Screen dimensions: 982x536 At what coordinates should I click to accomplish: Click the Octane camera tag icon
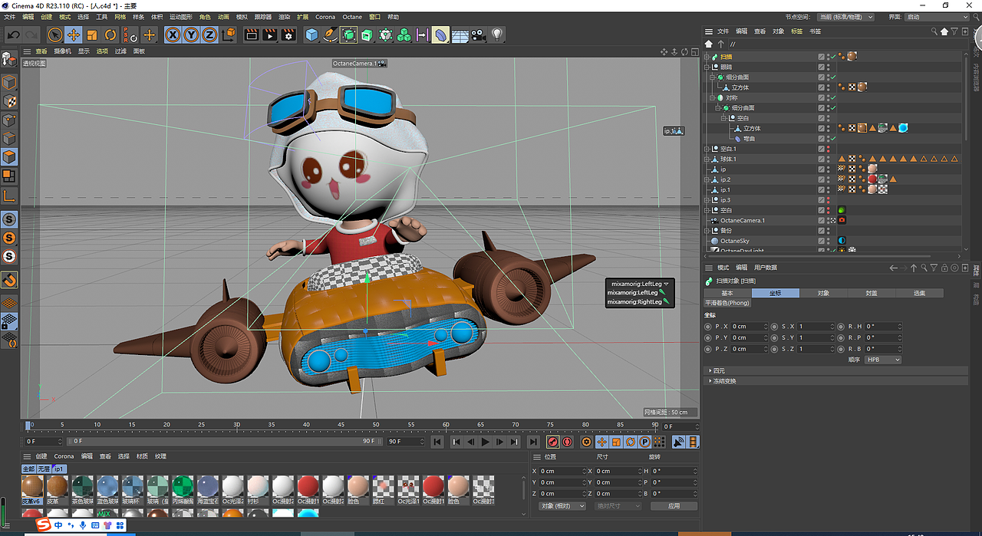point(842,220)
